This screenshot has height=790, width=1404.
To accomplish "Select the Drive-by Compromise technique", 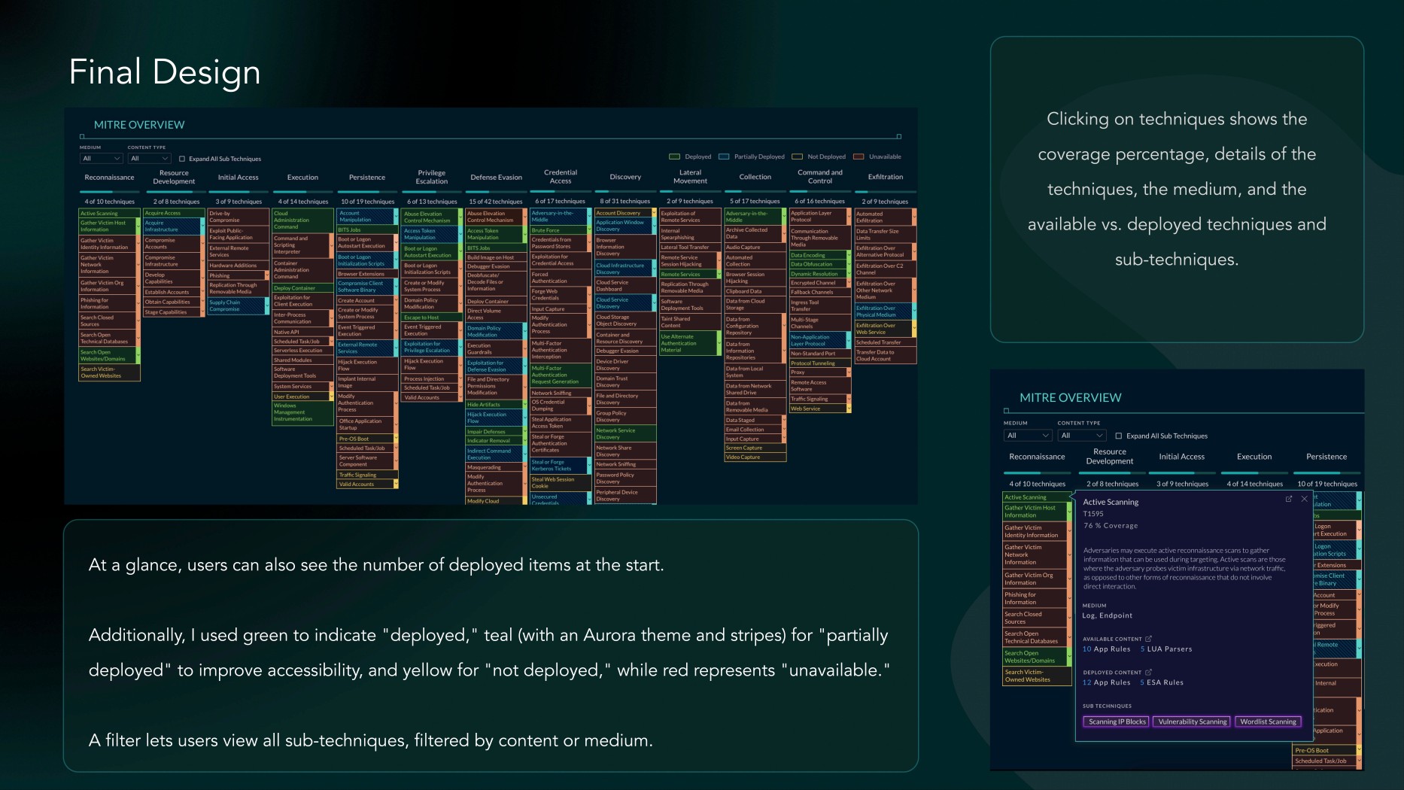I will [x=237, y=217].
